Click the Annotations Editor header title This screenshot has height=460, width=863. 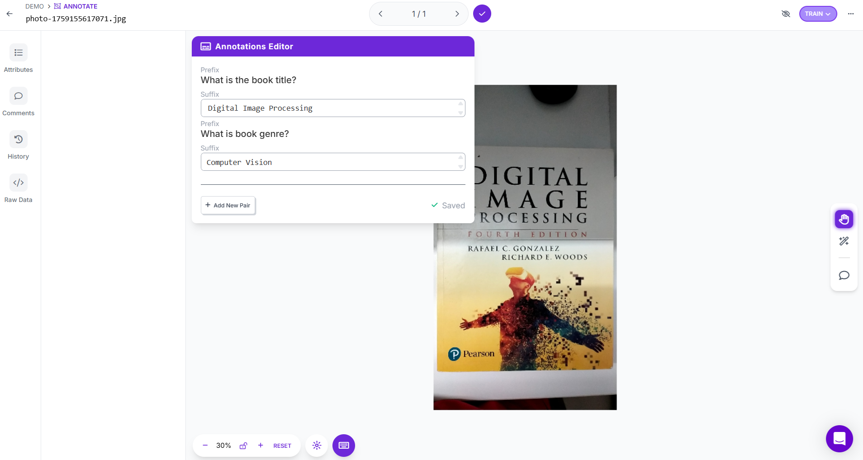(254, 47)
